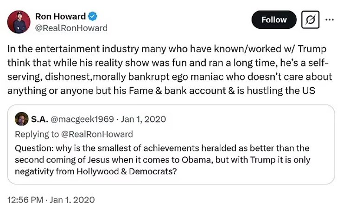Click the S.A. display name
The width and height of the screenshot is (343, 203).
(38, 119)
